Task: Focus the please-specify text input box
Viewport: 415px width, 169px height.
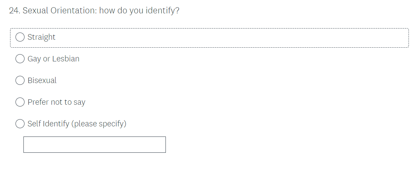Action: [x=94, y=144]
